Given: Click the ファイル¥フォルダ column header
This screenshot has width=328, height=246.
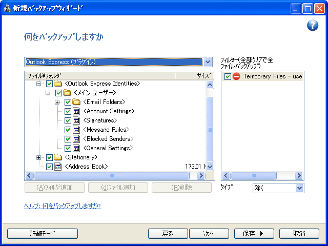Looking at the screenshot, I should (x=100, y=76).
